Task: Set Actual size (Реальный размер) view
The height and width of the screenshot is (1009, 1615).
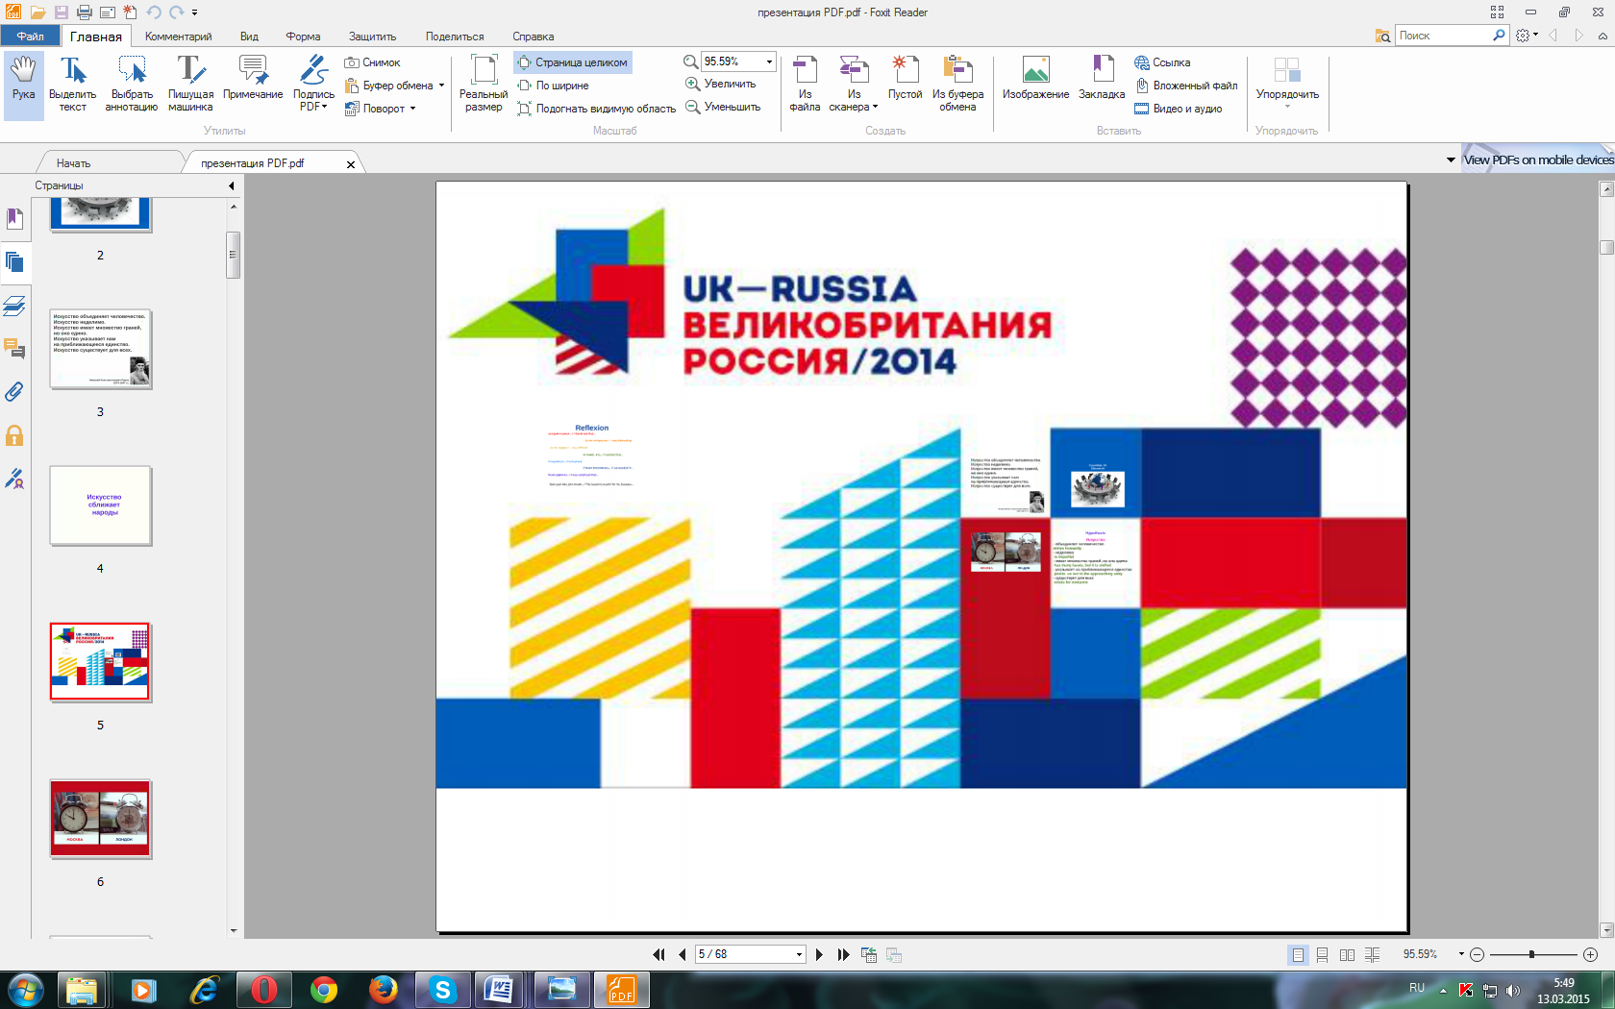Action: [x=484, y=85]
